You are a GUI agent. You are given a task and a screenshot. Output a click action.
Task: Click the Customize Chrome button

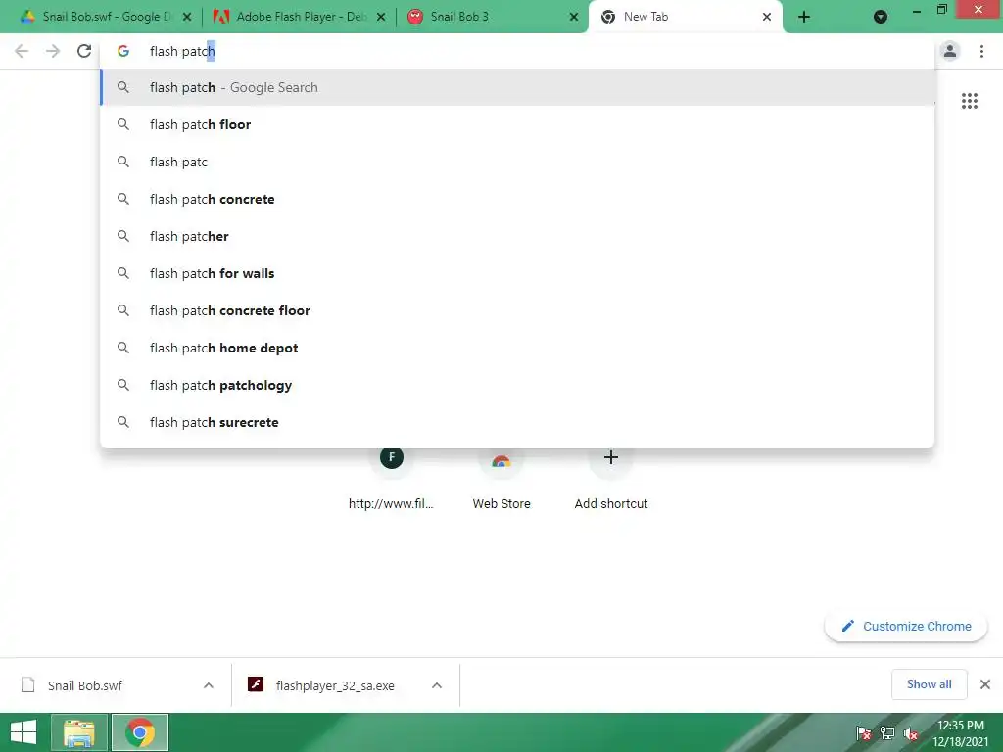click(906, 626)
